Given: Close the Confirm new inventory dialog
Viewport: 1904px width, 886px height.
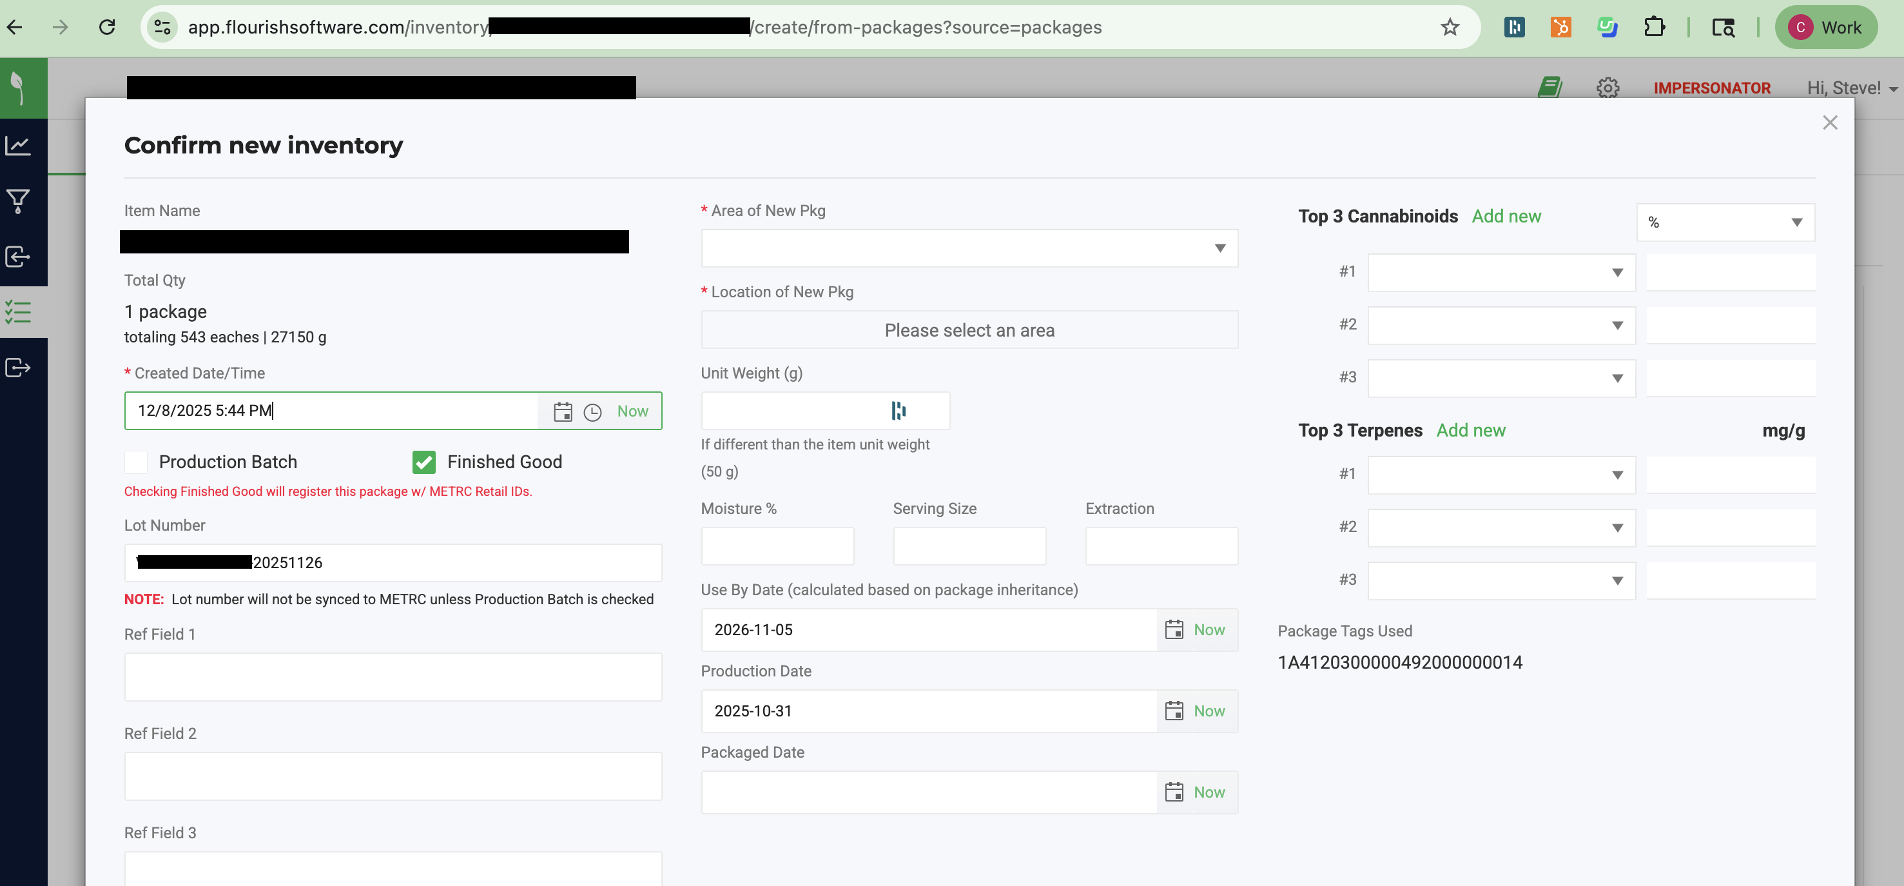Looking at the screenshot, I should click(x=1829, y=123).
